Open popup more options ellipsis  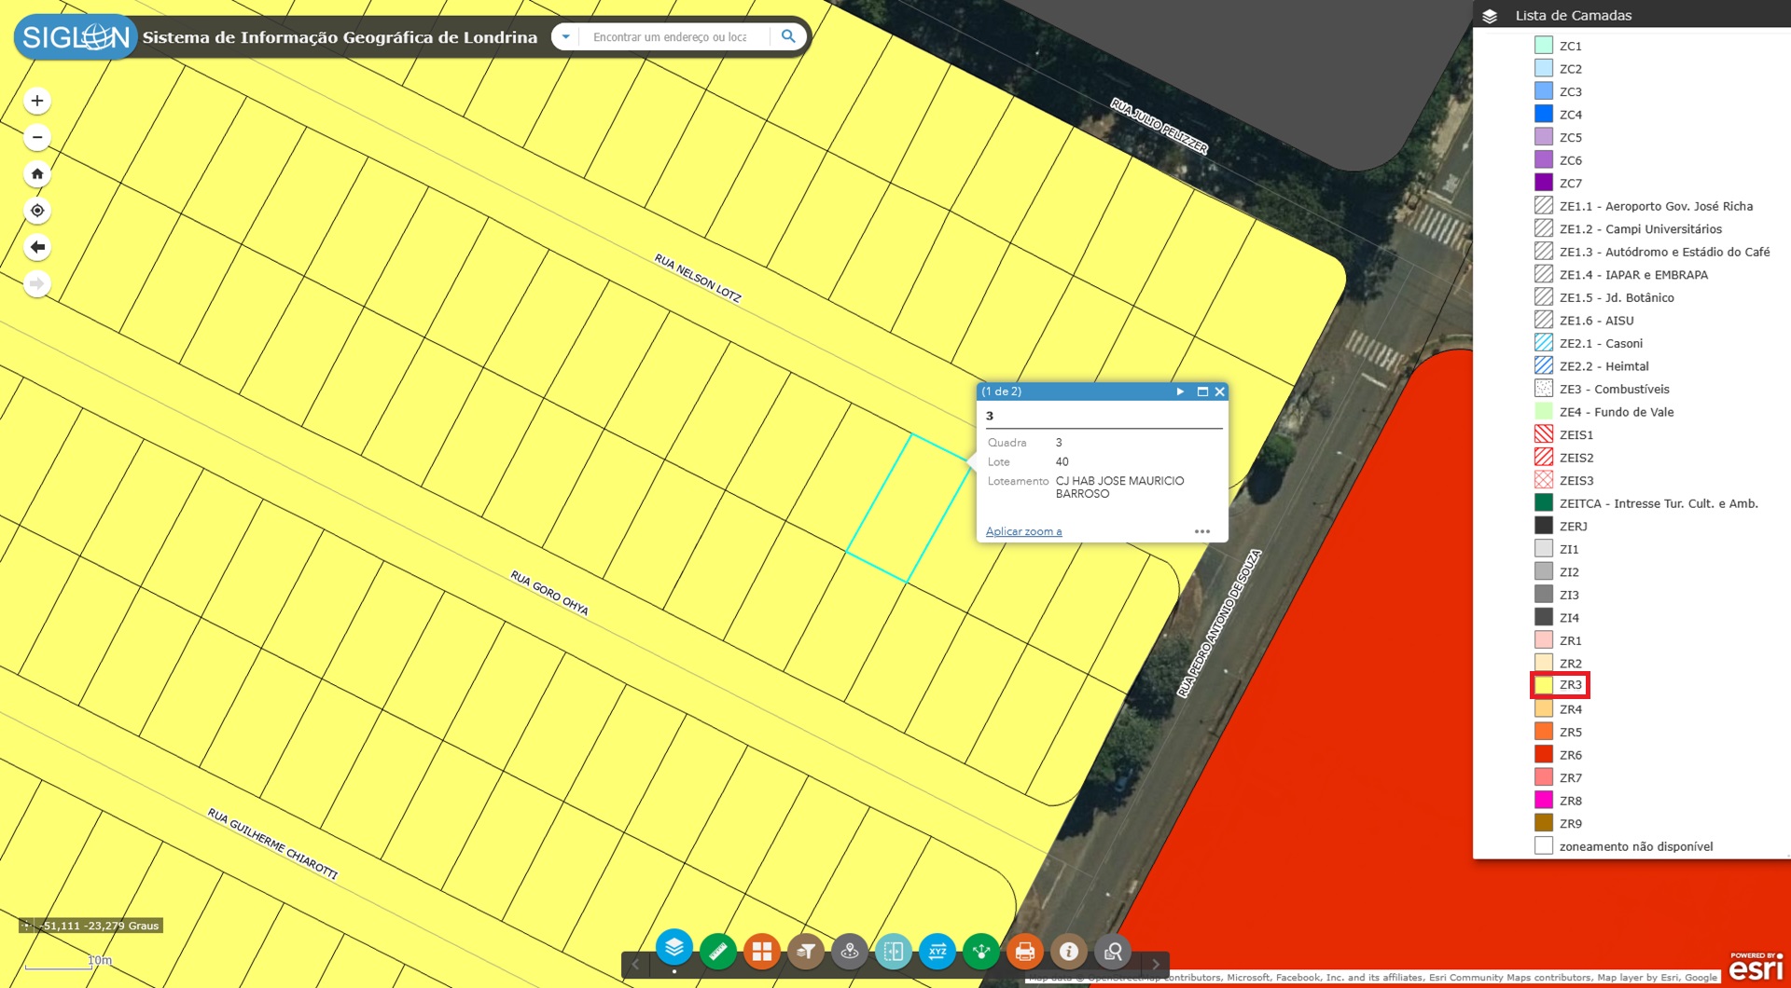[1202, 531]
